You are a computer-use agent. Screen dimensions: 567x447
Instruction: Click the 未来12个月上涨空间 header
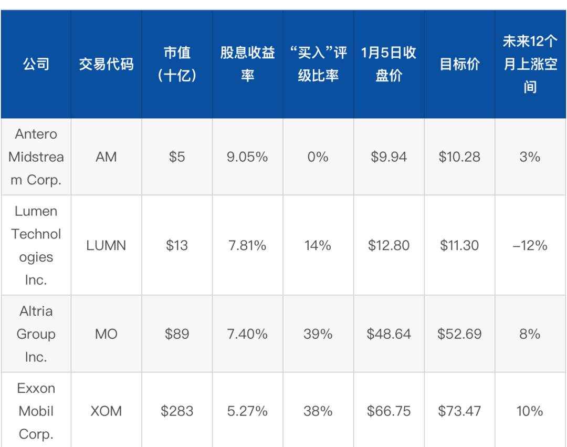coord(530,64)
